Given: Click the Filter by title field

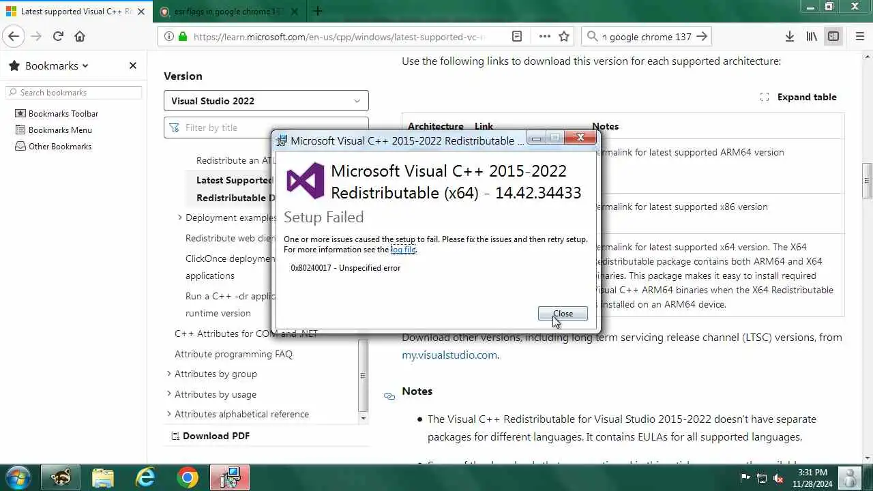Looking at the screenshot, I should pyautogui.click(x=266, y=128).
